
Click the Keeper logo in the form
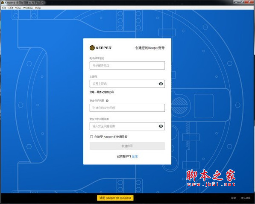click(100, 48)
